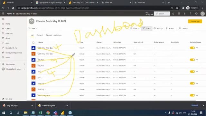Open menu for My file.pptx download
Screen dimensions: 206x116
(x=32, y=106)
